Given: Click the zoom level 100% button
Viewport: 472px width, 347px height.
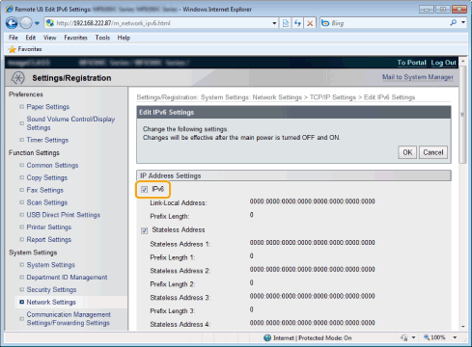Looking at the screenshot, I should 434,337.
